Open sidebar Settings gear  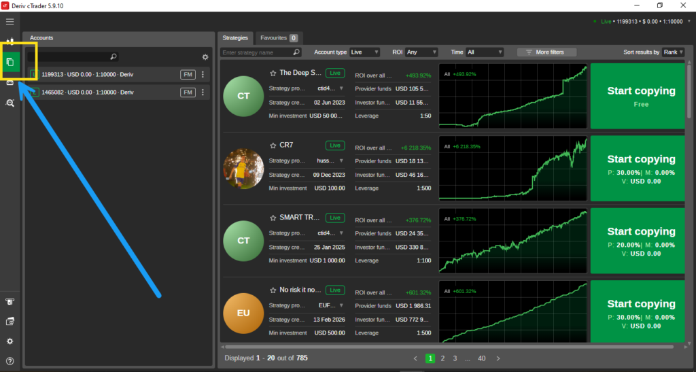[10, 341]
